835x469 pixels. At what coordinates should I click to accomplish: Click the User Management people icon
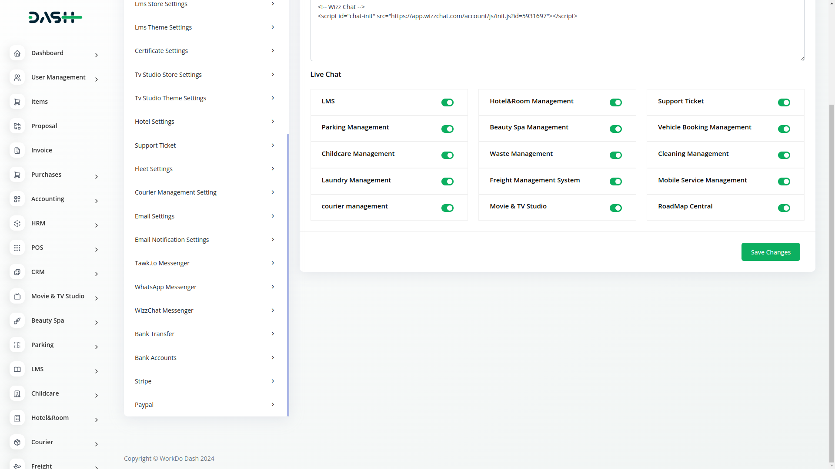[17, 77]
